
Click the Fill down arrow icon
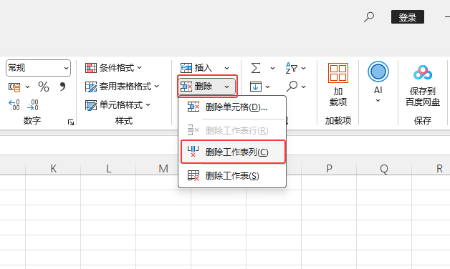point(255,87)
